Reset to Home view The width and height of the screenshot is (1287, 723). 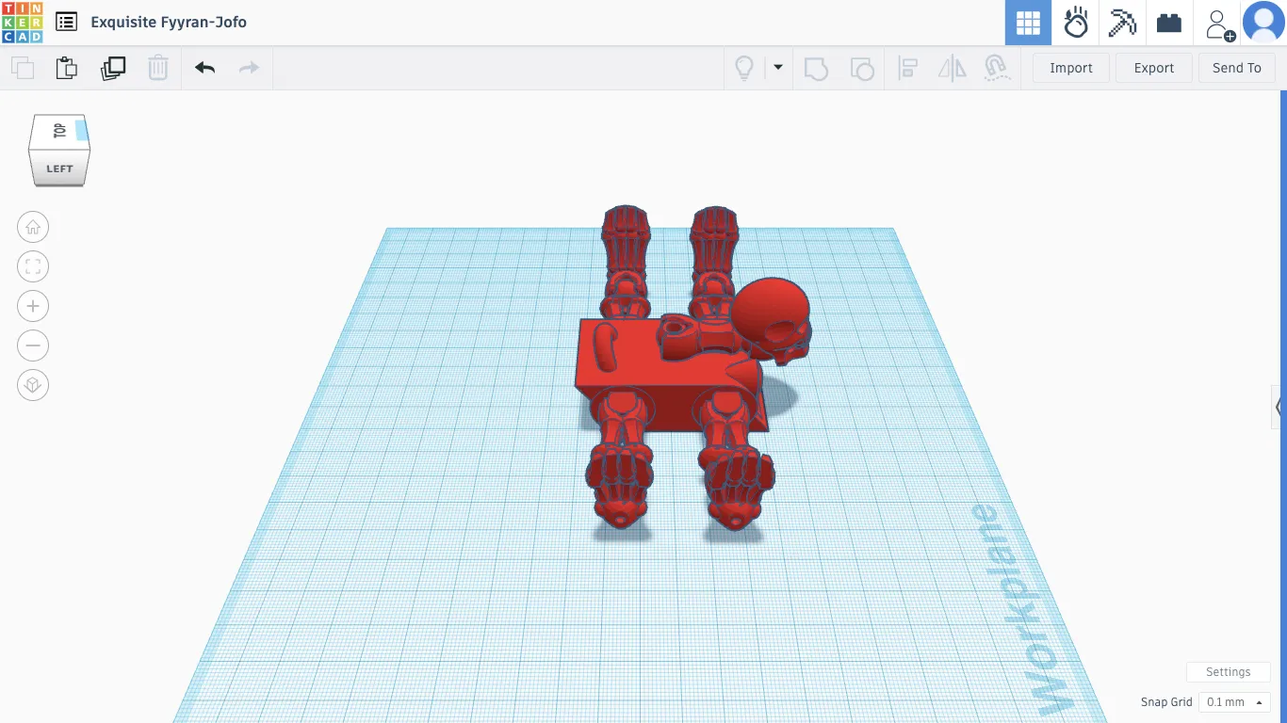pyautogui.click(x=33, y=227)
